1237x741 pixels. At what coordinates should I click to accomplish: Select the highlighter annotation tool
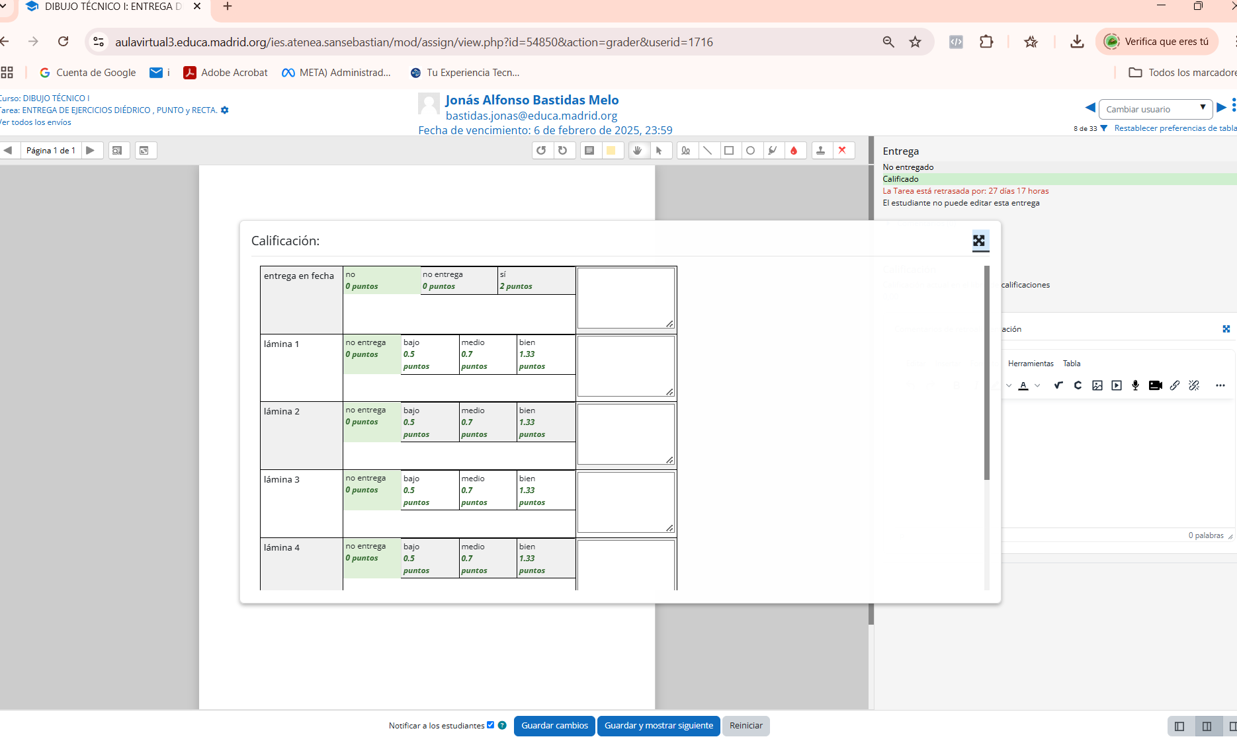tap(772, 151)
